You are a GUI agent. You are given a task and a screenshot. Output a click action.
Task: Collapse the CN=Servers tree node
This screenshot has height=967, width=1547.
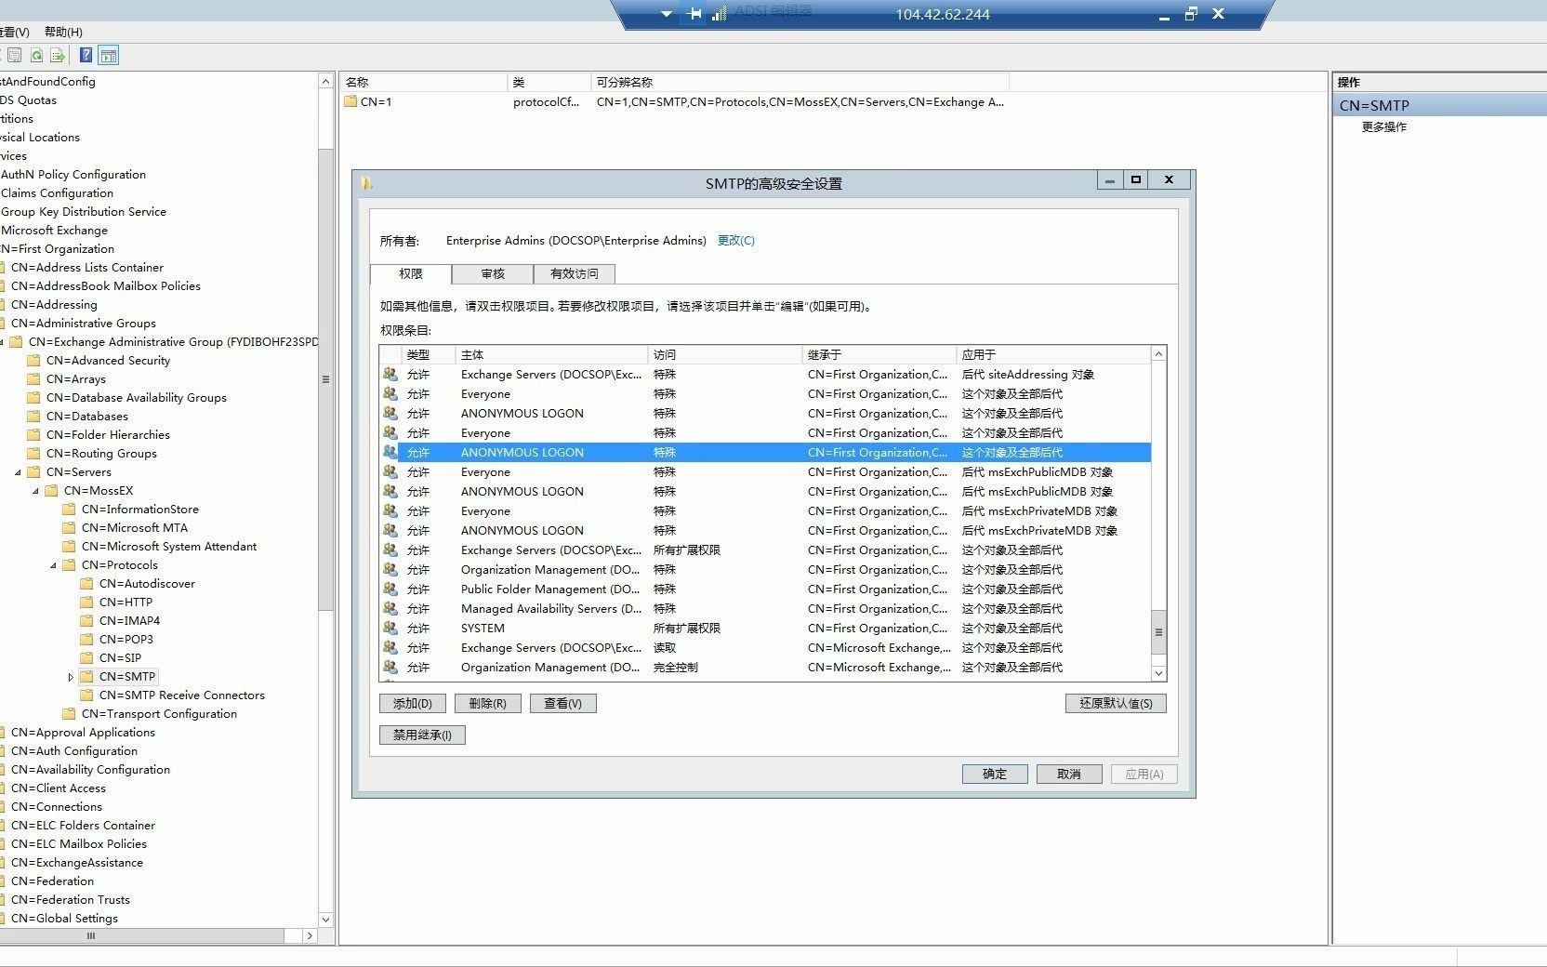[x=18, y=472]
